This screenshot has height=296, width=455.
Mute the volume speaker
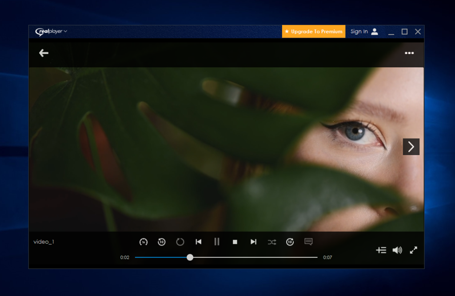coord(397,250)
